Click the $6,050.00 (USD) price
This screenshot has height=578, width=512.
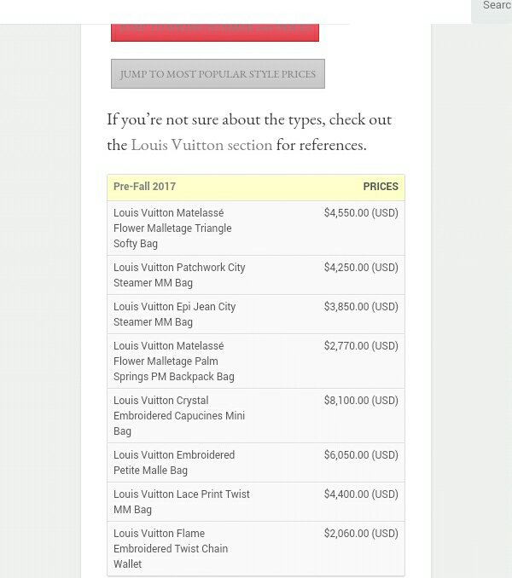click(x=361, y=455)
